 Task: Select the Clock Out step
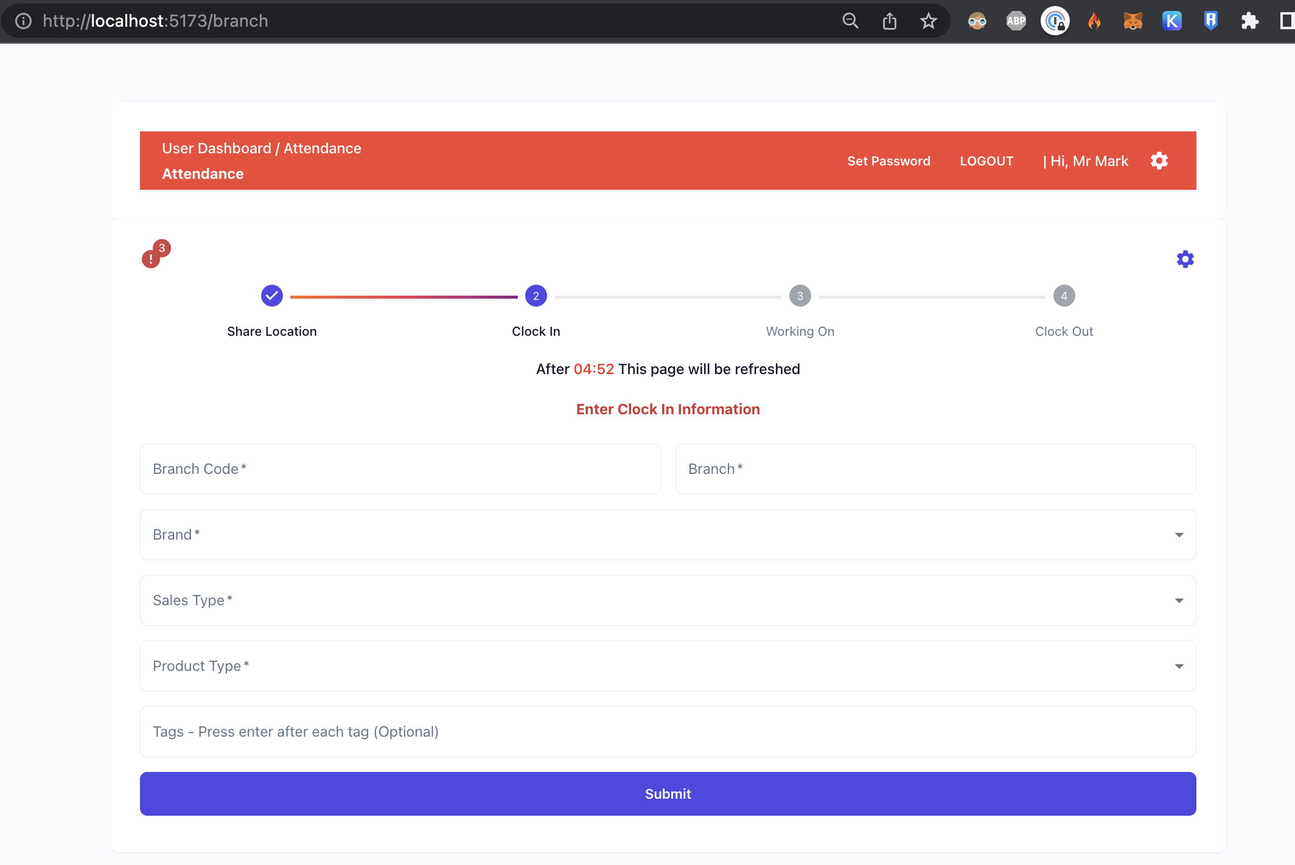click(x=1064, y=296)
